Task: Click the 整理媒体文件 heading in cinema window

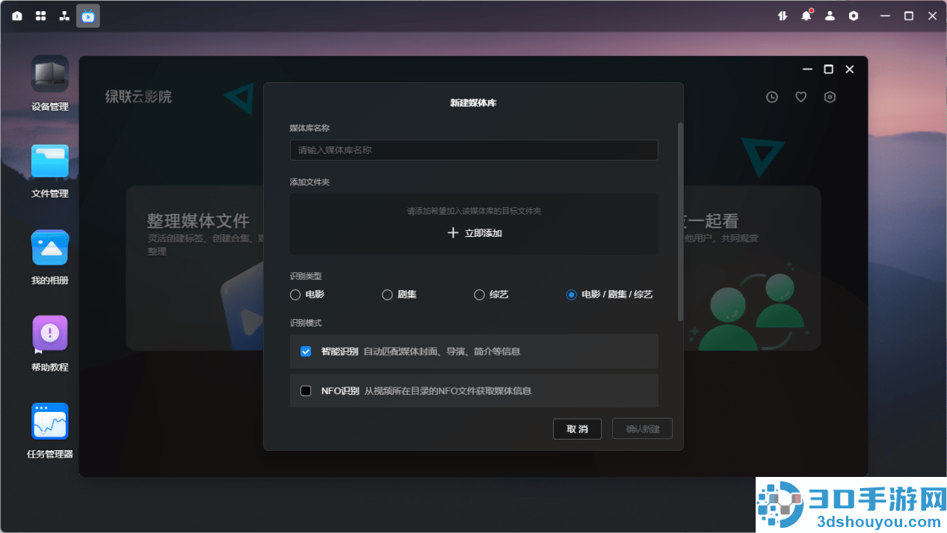Action: (198, 221)
